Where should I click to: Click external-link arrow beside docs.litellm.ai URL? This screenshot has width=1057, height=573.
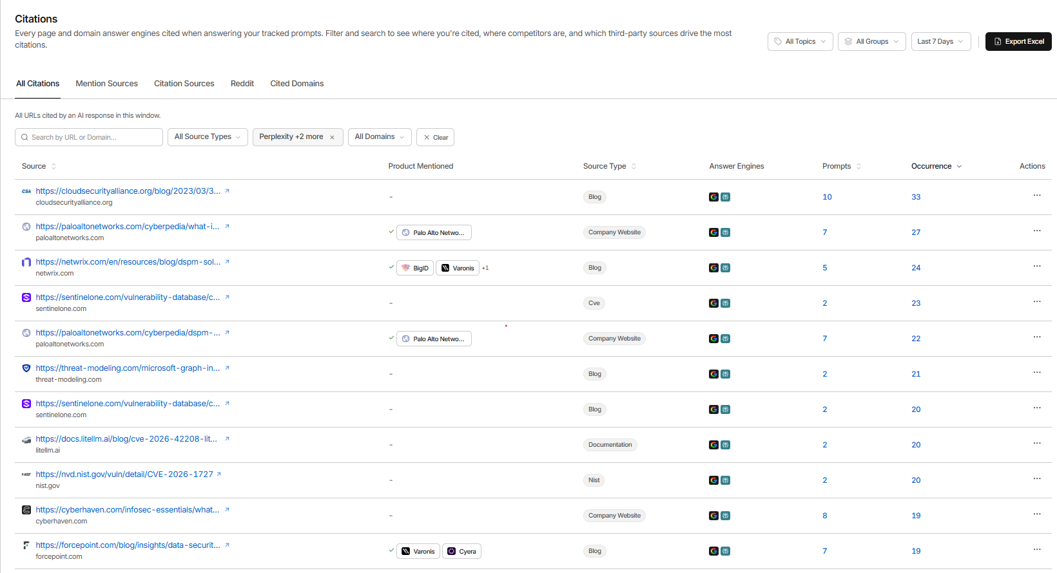(227, 438)
